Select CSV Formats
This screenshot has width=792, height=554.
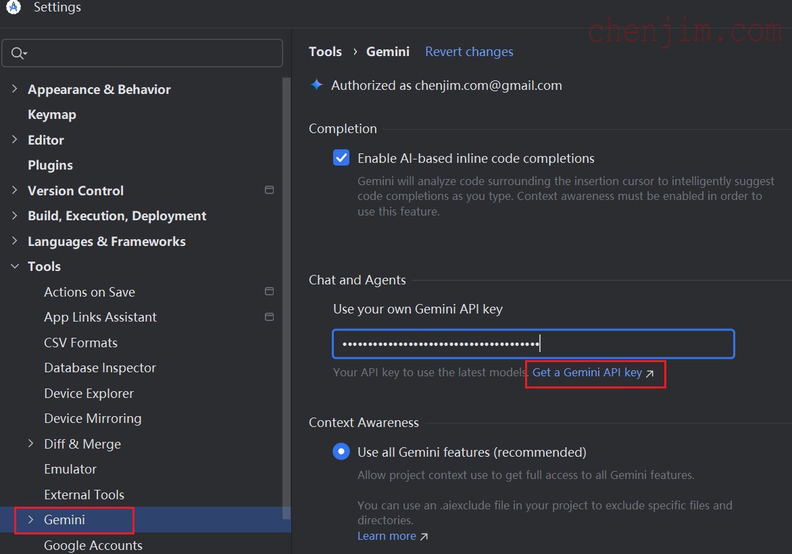81,343
